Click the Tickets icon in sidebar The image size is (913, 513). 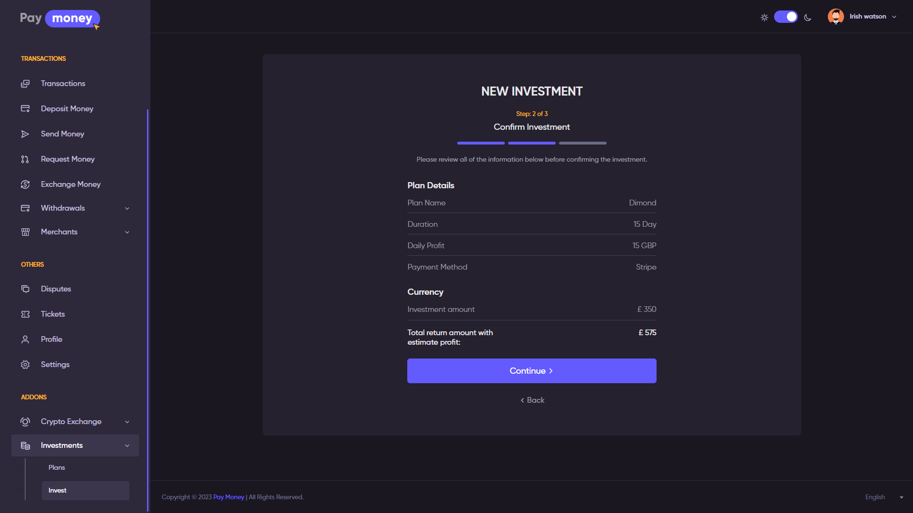(x=25, y=314)
